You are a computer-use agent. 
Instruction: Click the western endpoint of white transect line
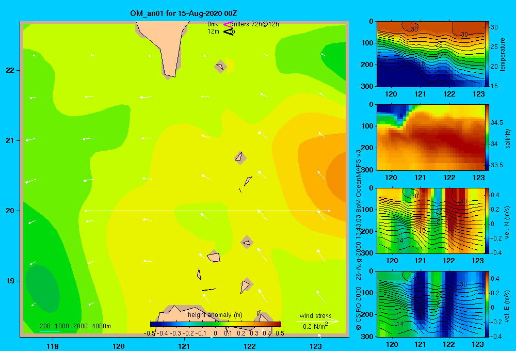coord(86,211)
